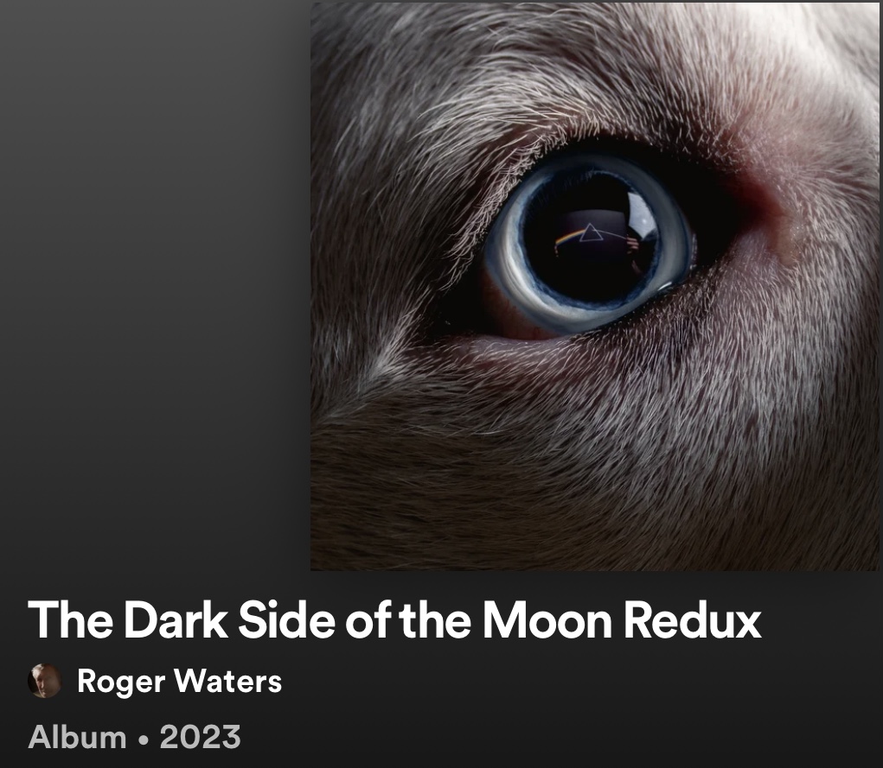Click the word Moon in the title
Viewport: 883px width, 768px height.
pos(547,619)
